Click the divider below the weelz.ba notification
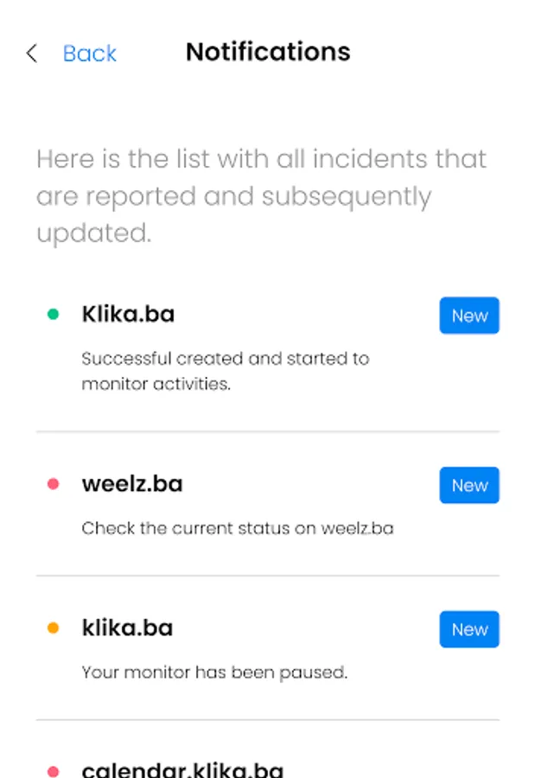535x778 pixels. pyautogui.click(x=267, y=576)
